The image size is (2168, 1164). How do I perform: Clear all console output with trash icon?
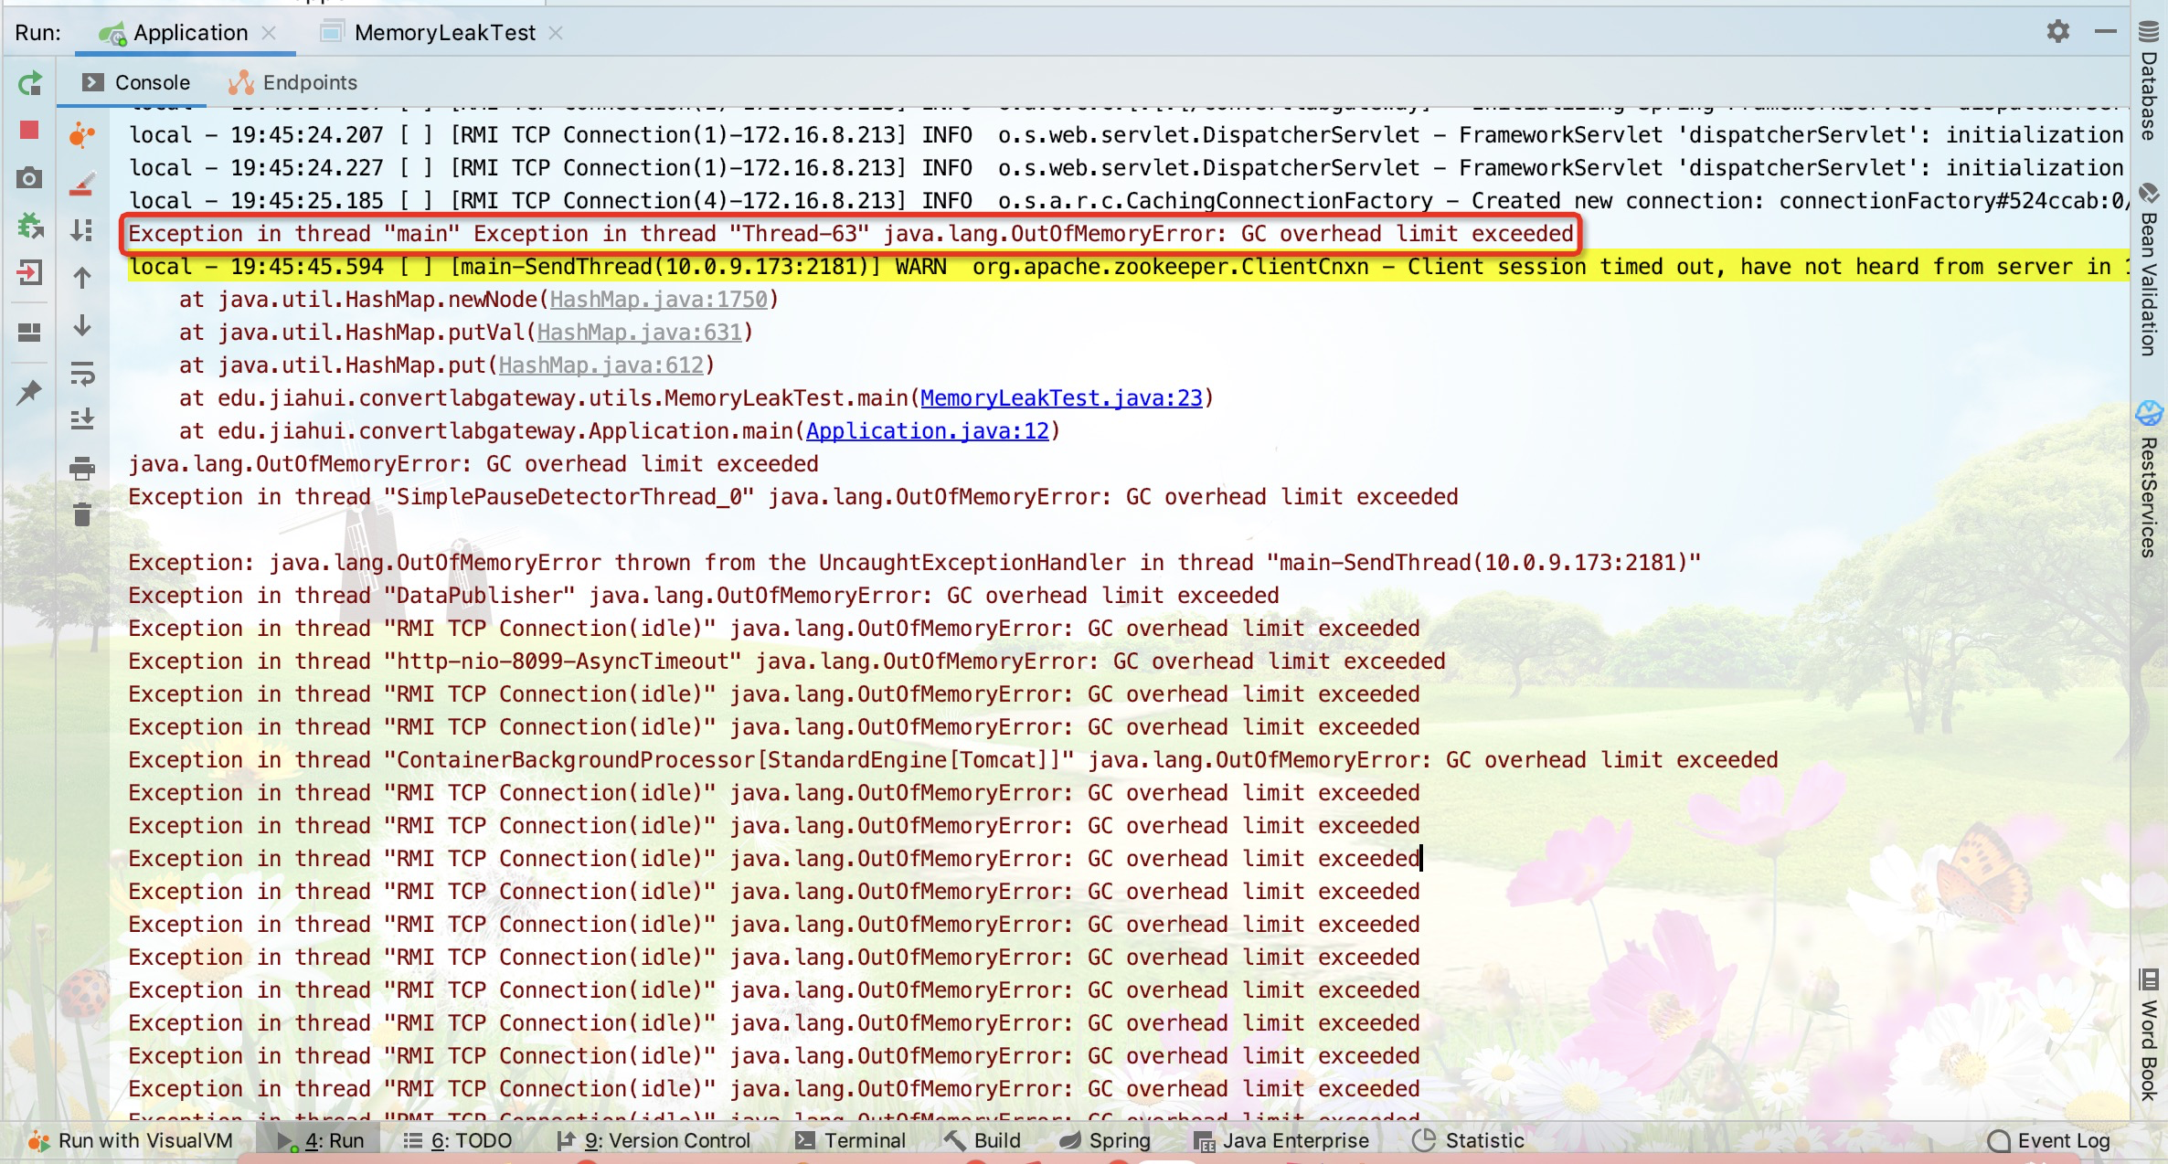tap(82, 515)
